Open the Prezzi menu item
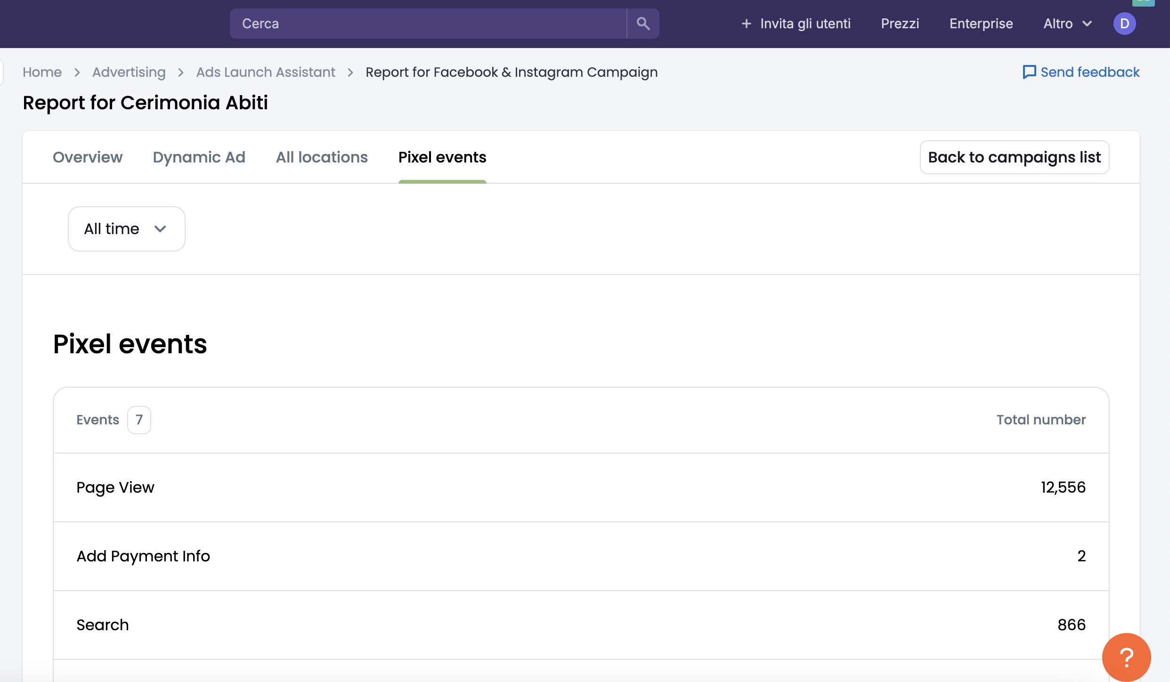 pyautogui.click(x=900, y=24)
